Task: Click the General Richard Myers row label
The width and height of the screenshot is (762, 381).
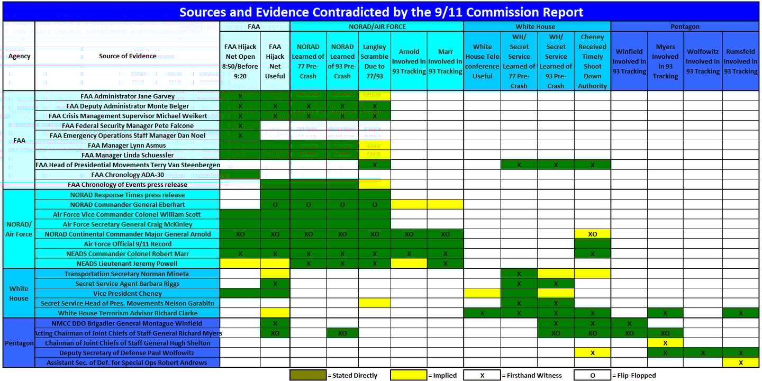Action: tap(128, 333)
